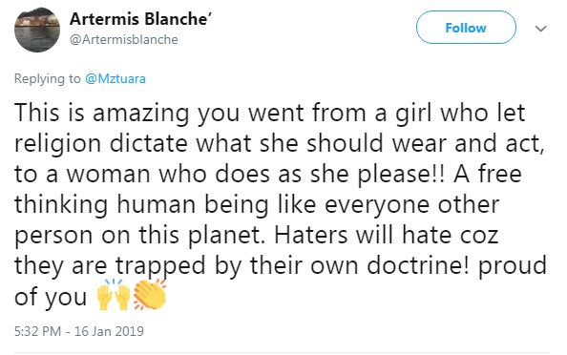Open the @Mztuara mention link
This screenshot has width=567, height=355.
click(x=115, y=78)
